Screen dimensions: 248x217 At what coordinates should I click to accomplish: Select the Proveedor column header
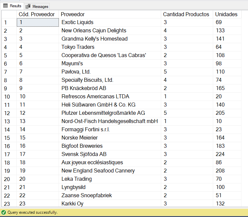coord(110,14)
